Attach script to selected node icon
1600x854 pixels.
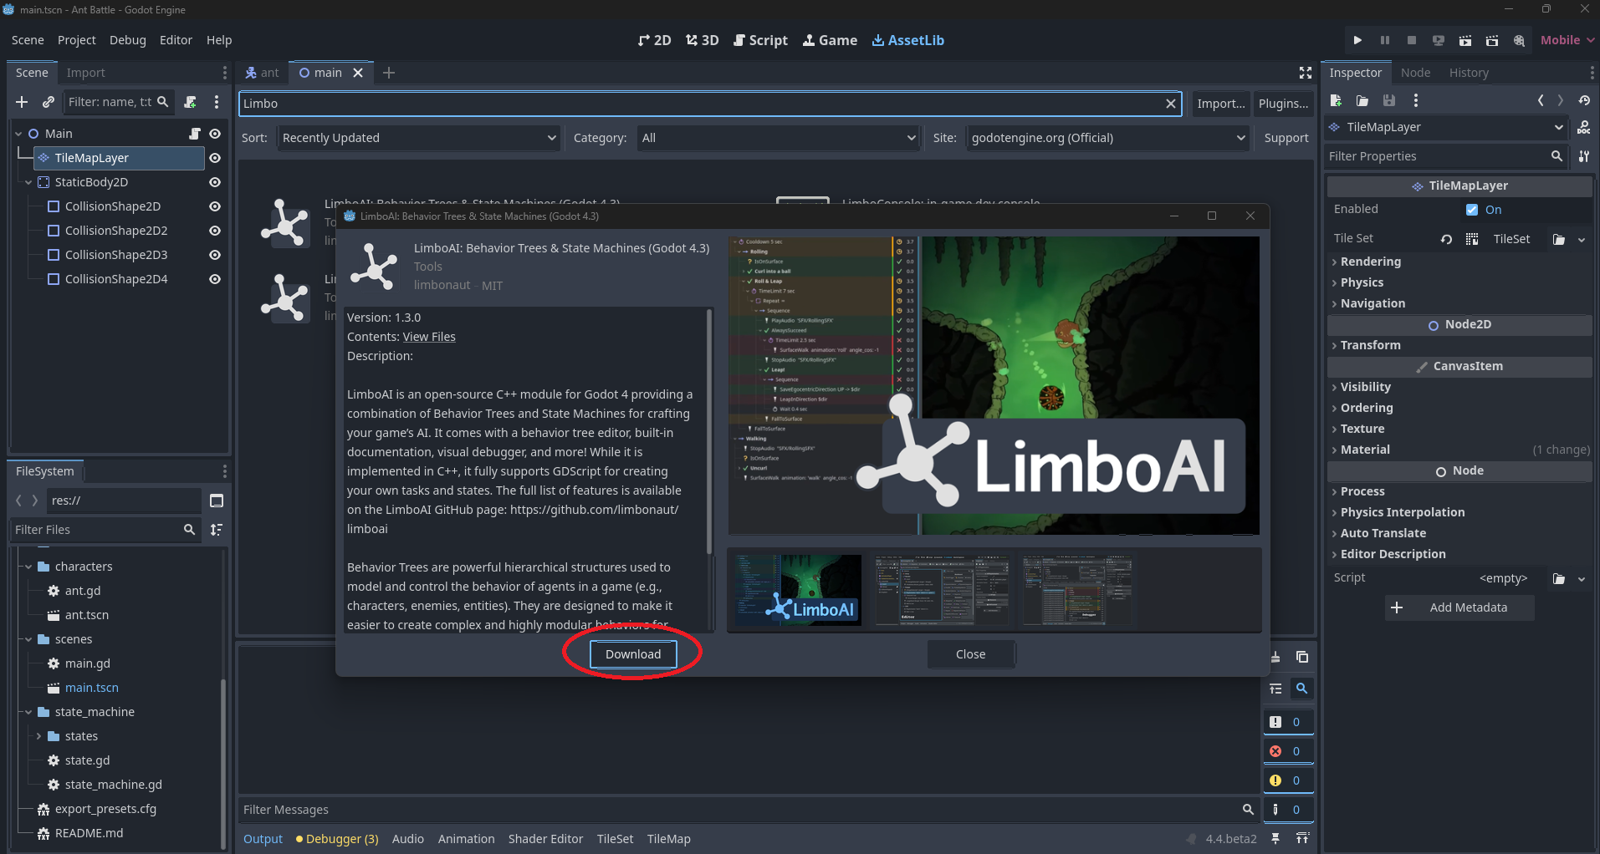pos(191,102)
